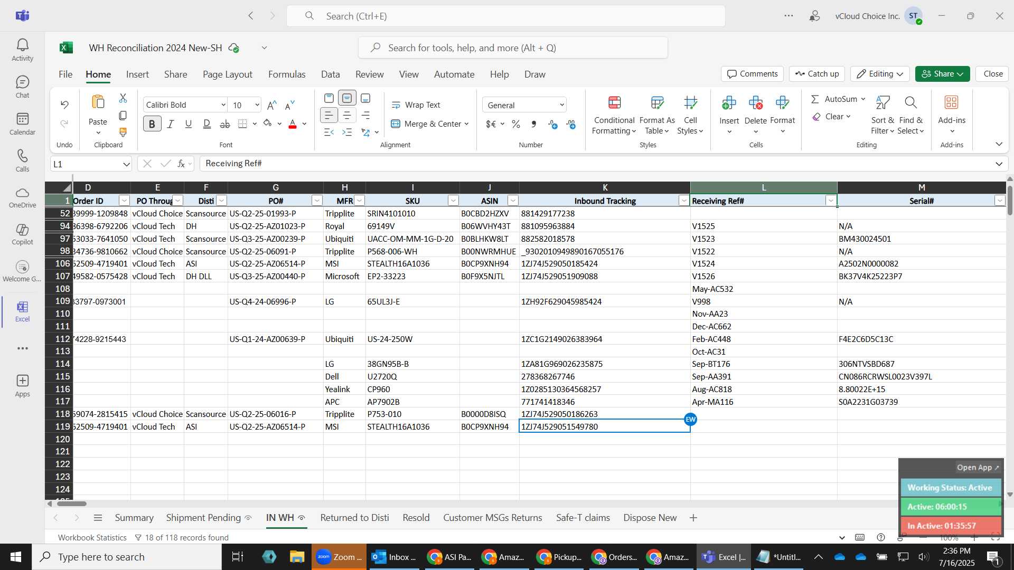Apply strikethrough formatting

pos(225,124)
